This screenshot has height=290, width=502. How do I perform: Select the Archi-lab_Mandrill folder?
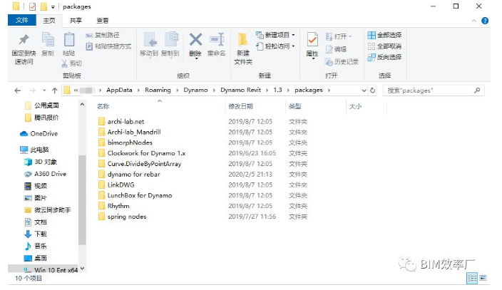tap(134, 133)
